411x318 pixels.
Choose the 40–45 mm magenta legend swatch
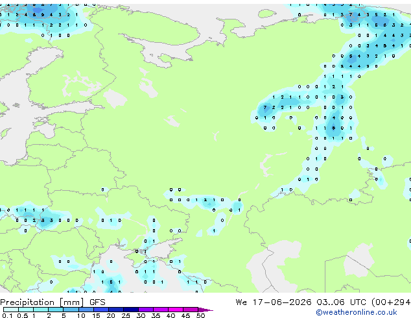pos(176,310)
